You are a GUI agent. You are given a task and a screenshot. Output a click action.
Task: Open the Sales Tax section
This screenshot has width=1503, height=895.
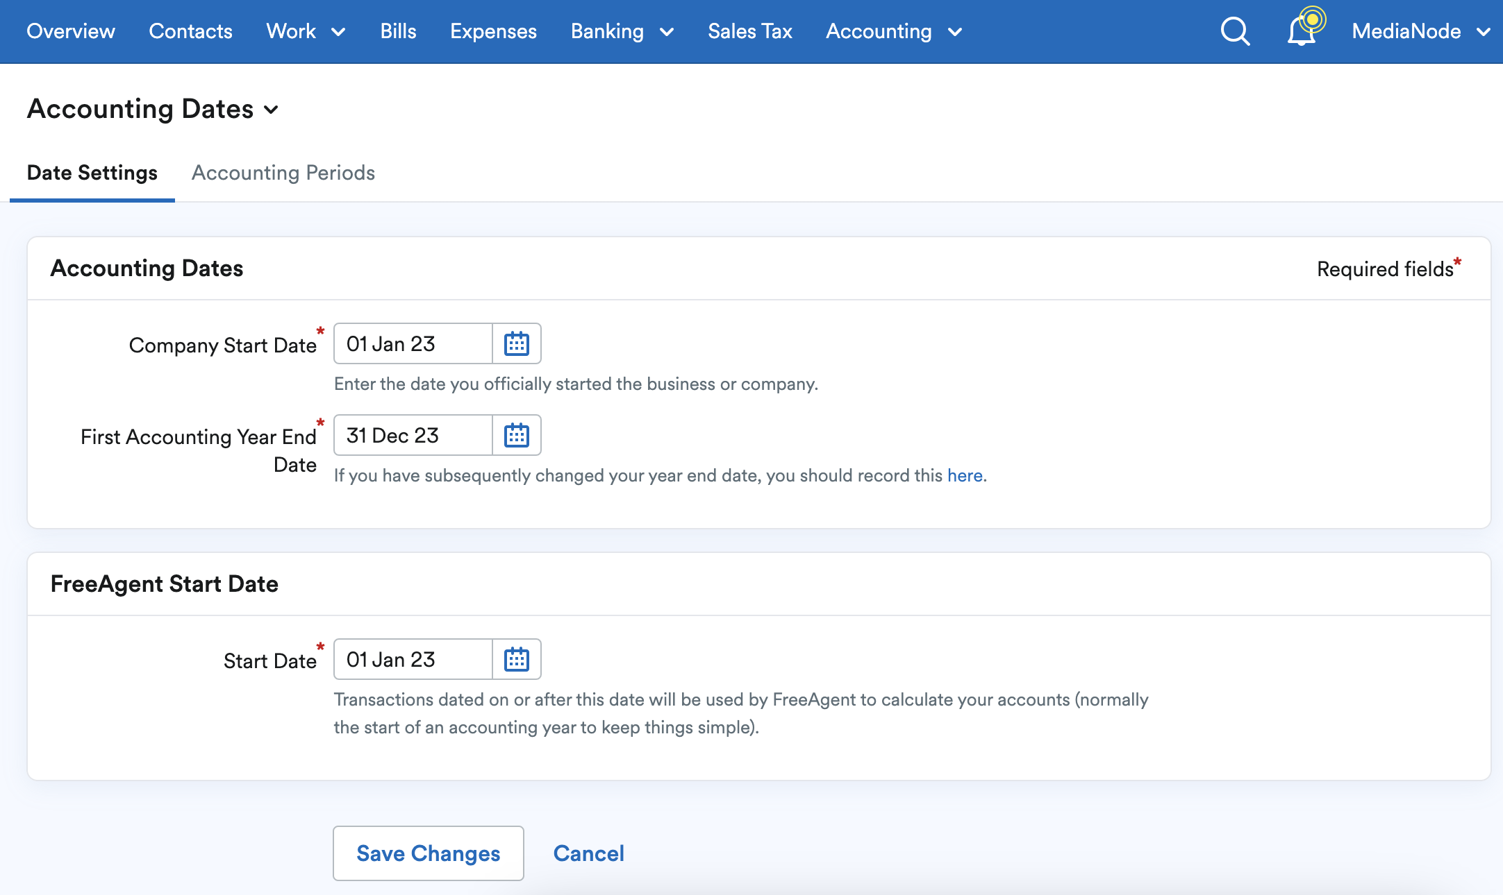click(750, 31)
